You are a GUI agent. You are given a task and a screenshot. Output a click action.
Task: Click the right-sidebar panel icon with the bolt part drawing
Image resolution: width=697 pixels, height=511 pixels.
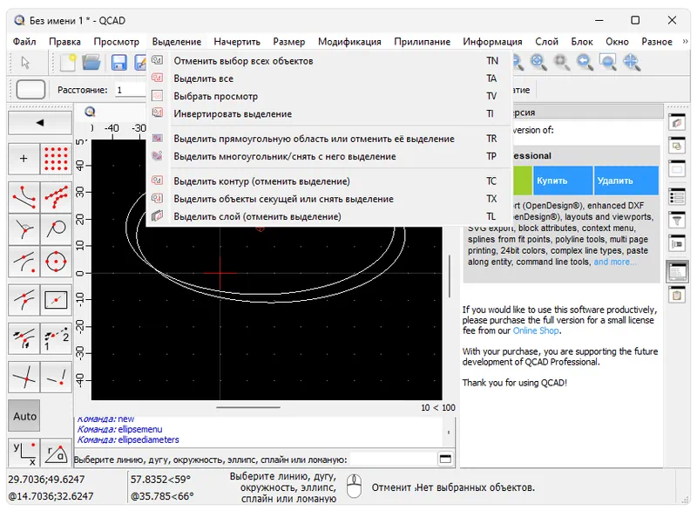coord(677,243)
